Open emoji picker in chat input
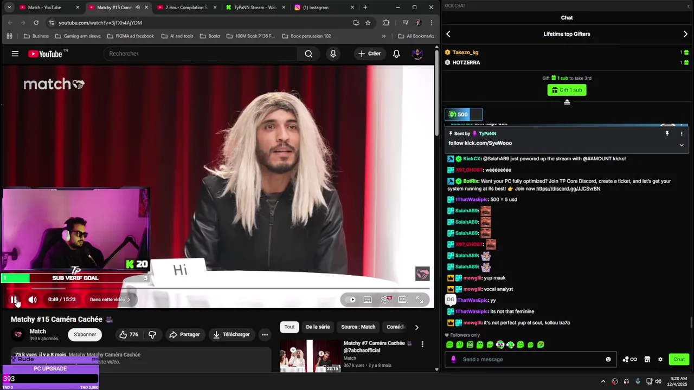The width and height of the screenshot is (694, 390). click(x=608, y=359)
